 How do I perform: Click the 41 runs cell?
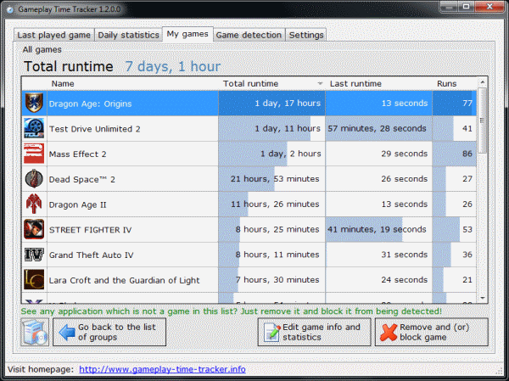coord(455,129)
